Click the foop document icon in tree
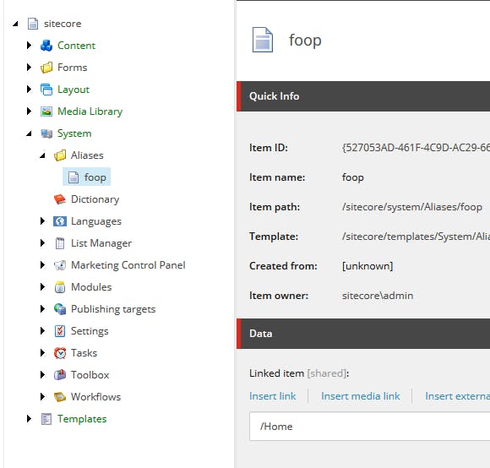This screenshot has height=468, width=490. point(73,177)
